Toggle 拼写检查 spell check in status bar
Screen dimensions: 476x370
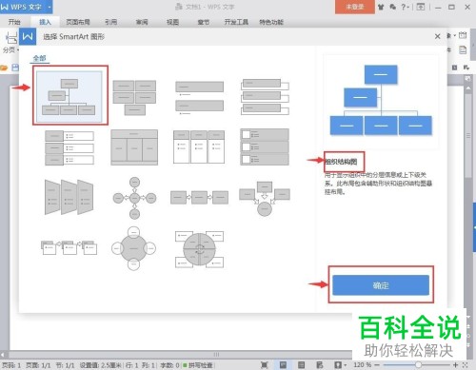pos(198,365)
